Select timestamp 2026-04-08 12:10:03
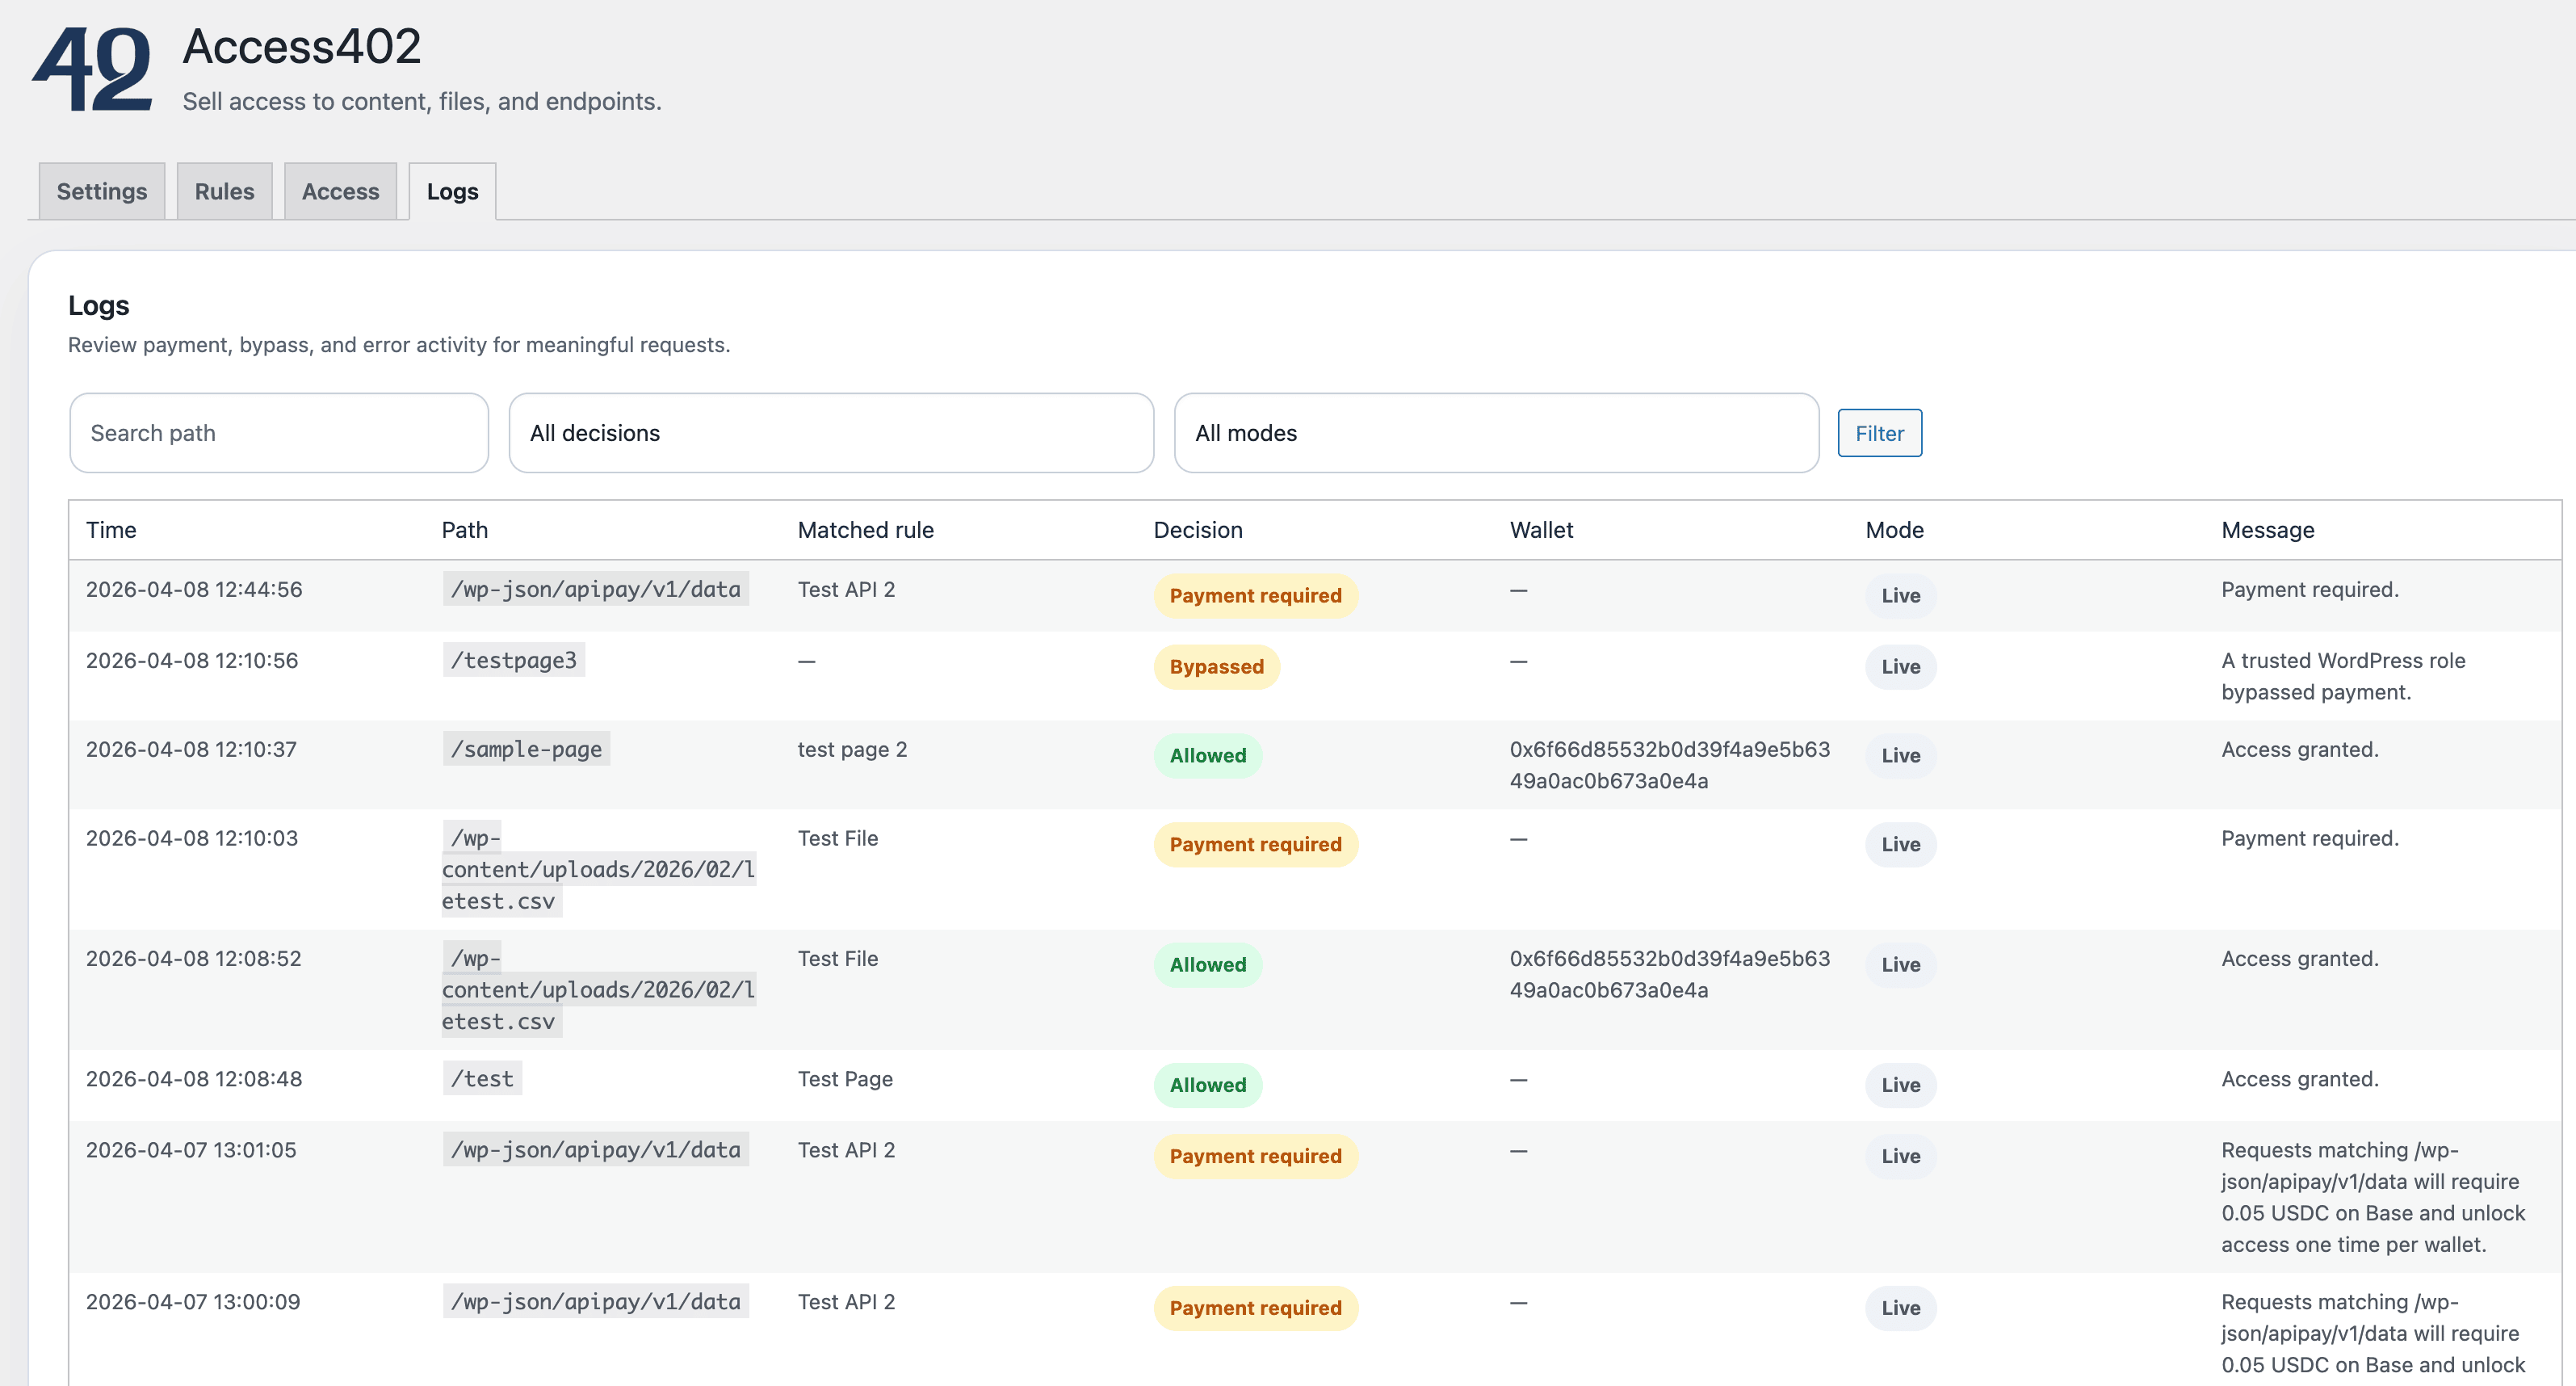 [192, 838]
